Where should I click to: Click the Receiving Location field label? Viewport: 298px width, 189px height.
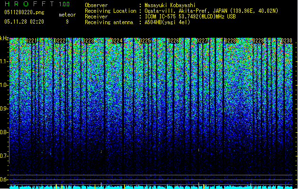click(x=110, y=11)
